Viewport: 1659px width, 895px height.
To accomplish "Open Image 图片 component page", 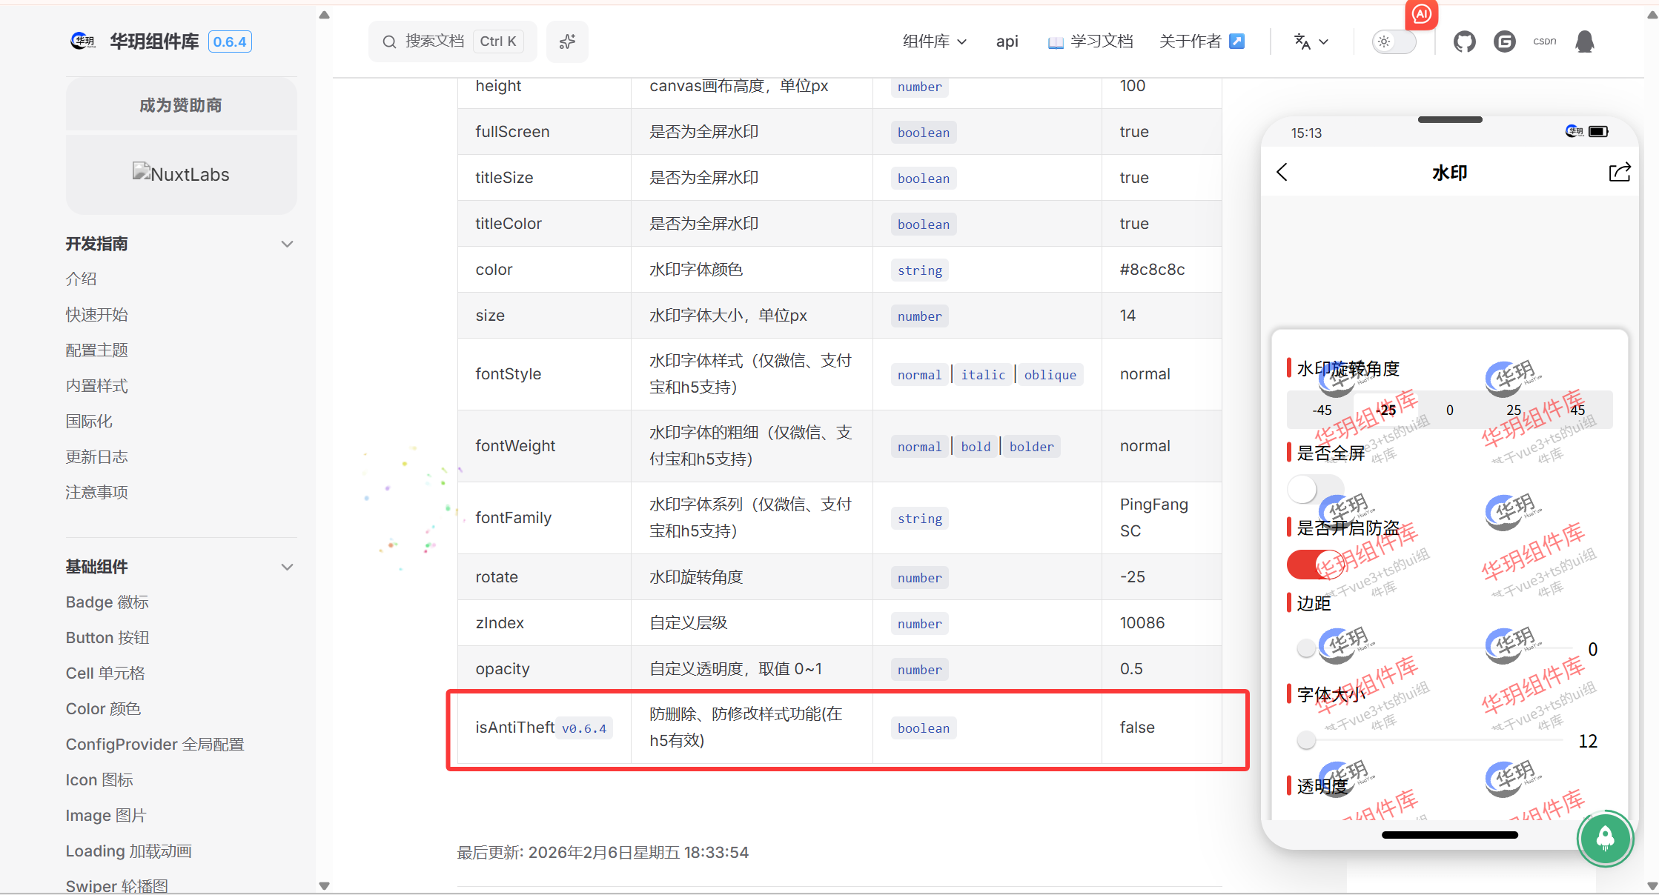I will pos(106,816).
